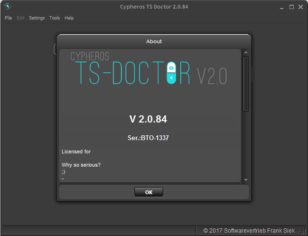Open the Tools menu
This screenshot has width=308, height=236.
pos(55,18)
